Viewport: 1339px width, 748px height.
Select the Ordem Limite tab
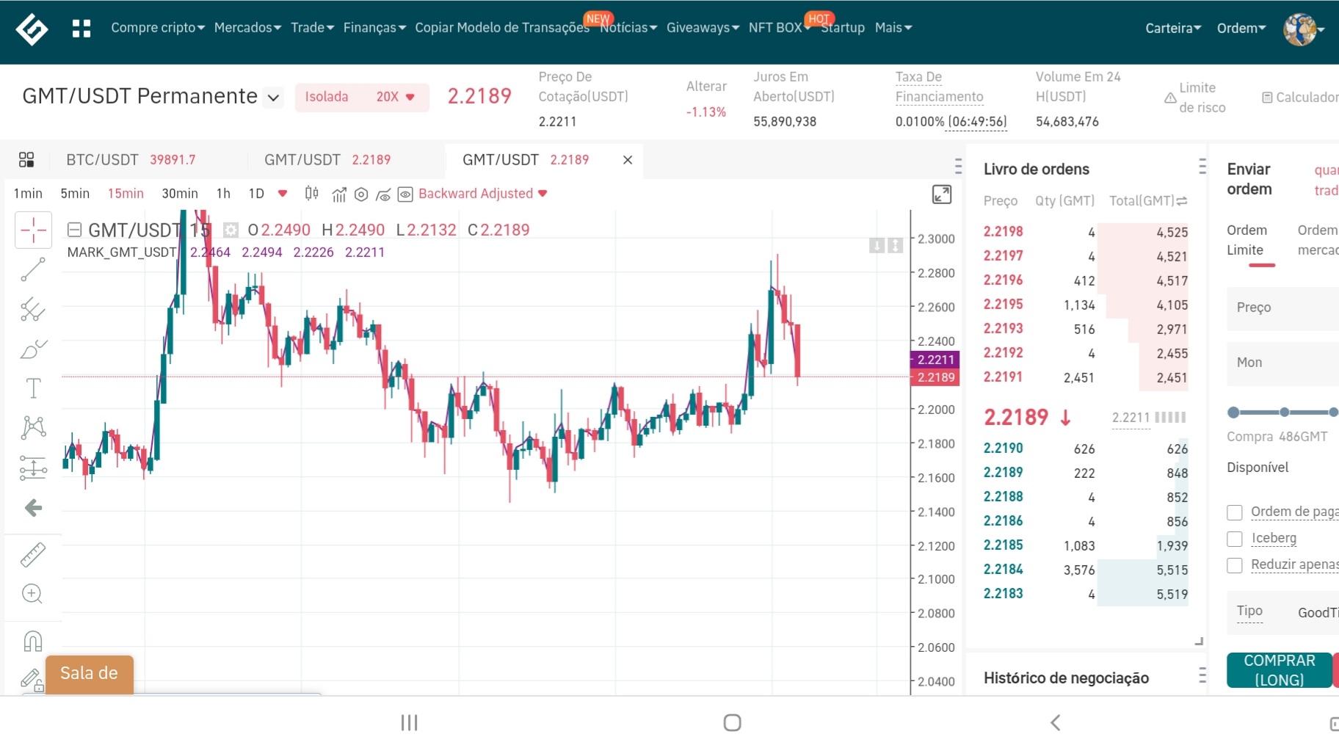[1247, 240]
